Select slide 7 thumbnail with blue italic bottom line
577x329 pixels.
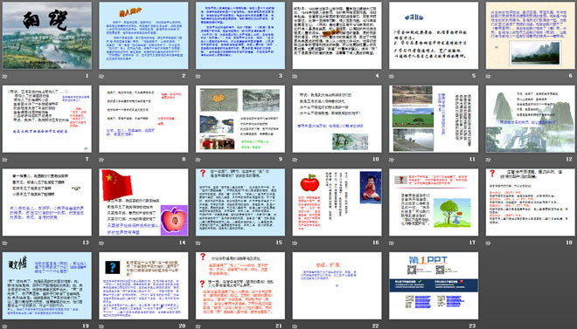(x=47, y=119)
